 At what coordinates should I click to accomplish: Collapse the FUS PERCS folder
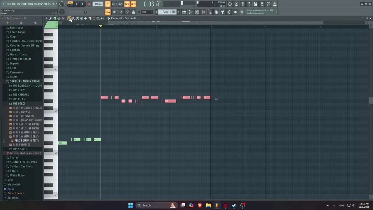[19, 104]
